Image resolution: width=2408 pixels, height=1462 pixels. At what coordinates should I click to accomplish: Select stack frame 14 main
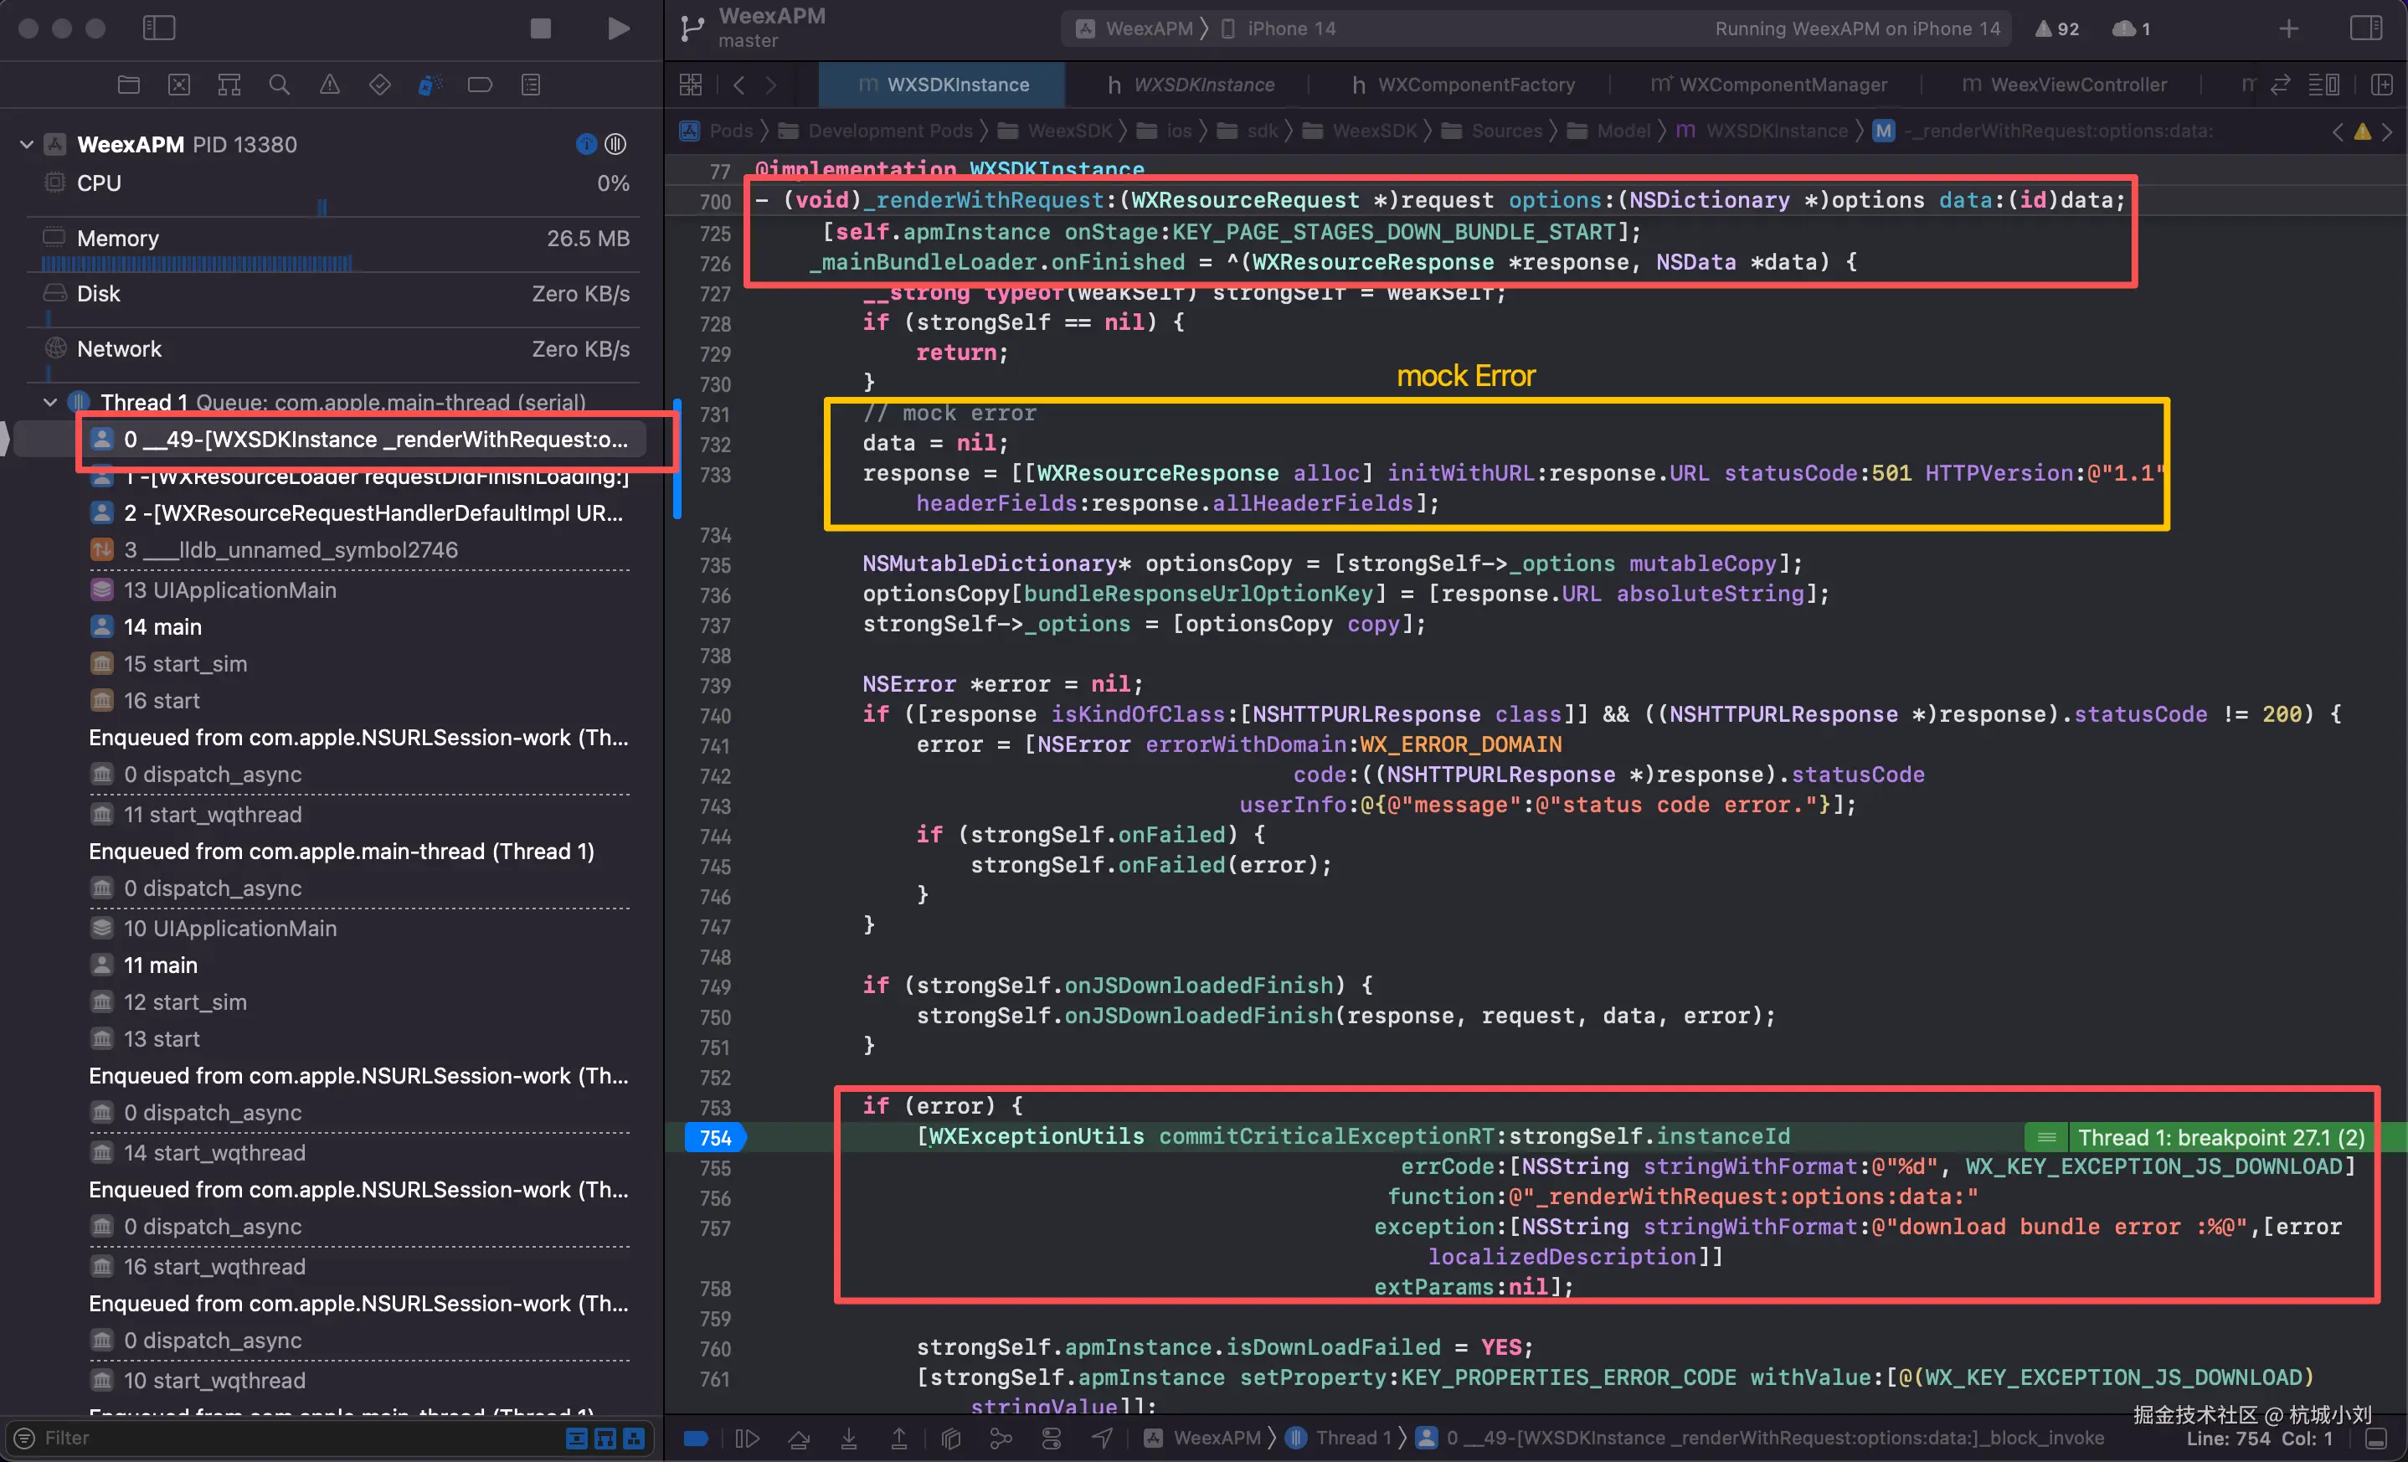coord(162,627)
